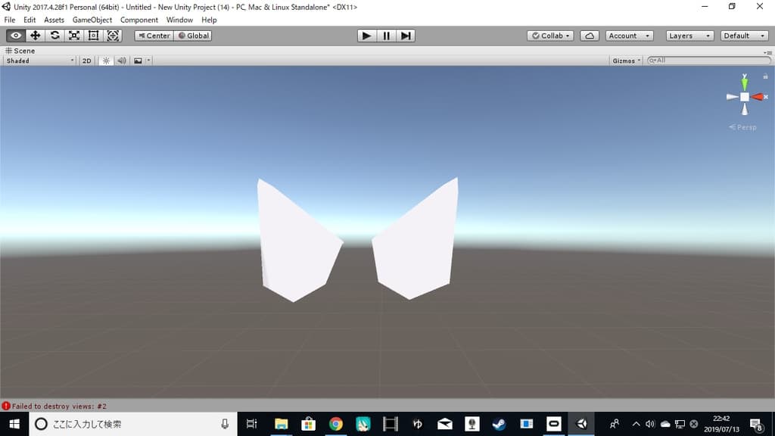Viewport: 775px width, 436px height.
Task: Open the Assets menu
Action: point(54,20)
